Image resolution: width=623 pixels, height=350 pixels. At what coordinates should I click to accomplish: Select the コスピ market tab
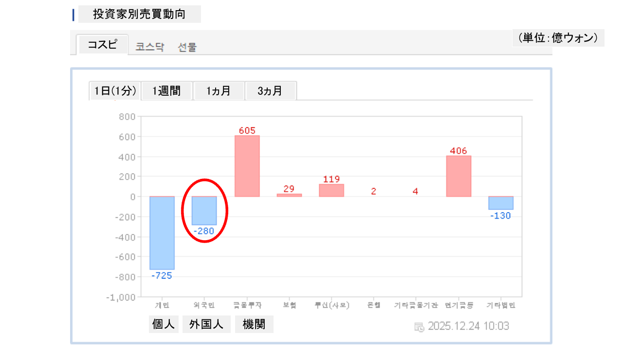(x=102, y=45)
